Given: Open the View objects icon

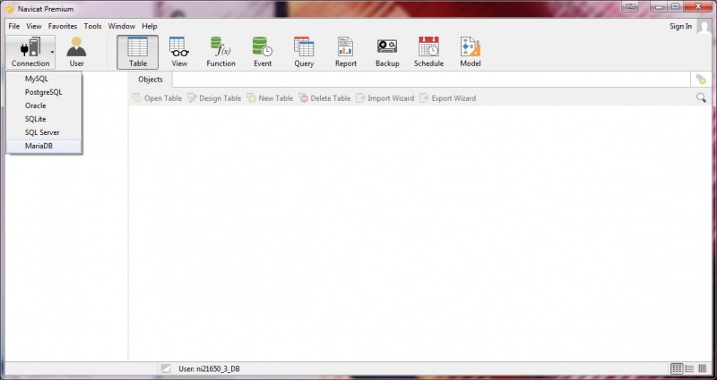Looking at the screenshot, I should 179,52.
